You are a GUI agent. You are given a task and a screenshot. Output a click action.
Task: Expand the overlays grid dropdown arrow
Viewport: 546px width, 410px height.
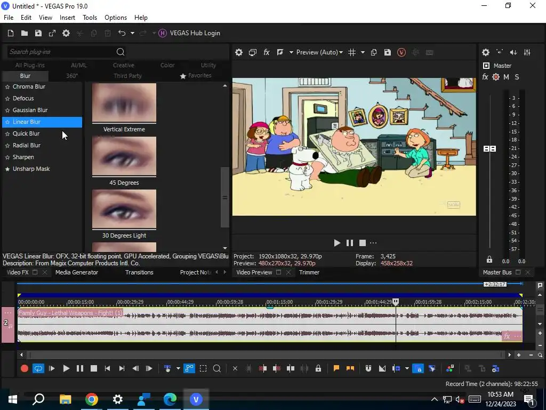(363, 52)
